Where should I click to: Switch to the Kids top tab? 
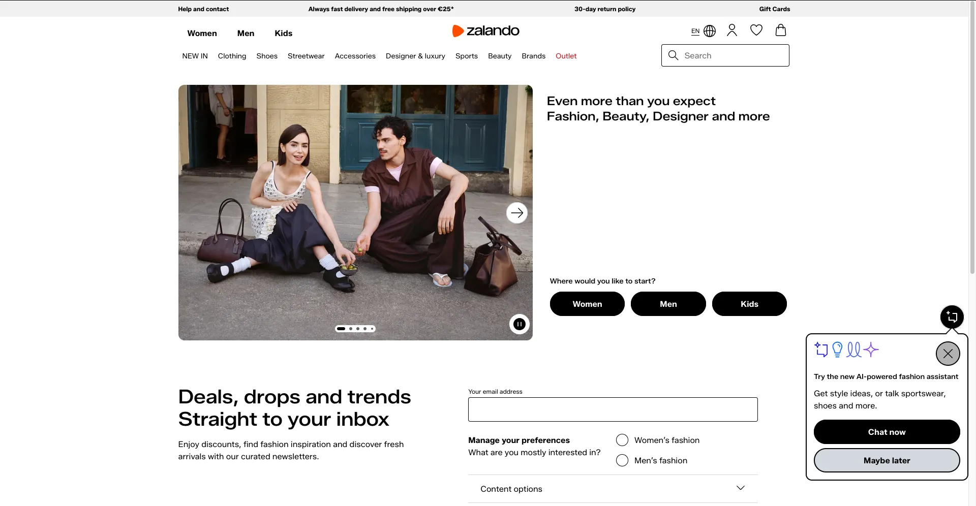(x=284, y=33)
